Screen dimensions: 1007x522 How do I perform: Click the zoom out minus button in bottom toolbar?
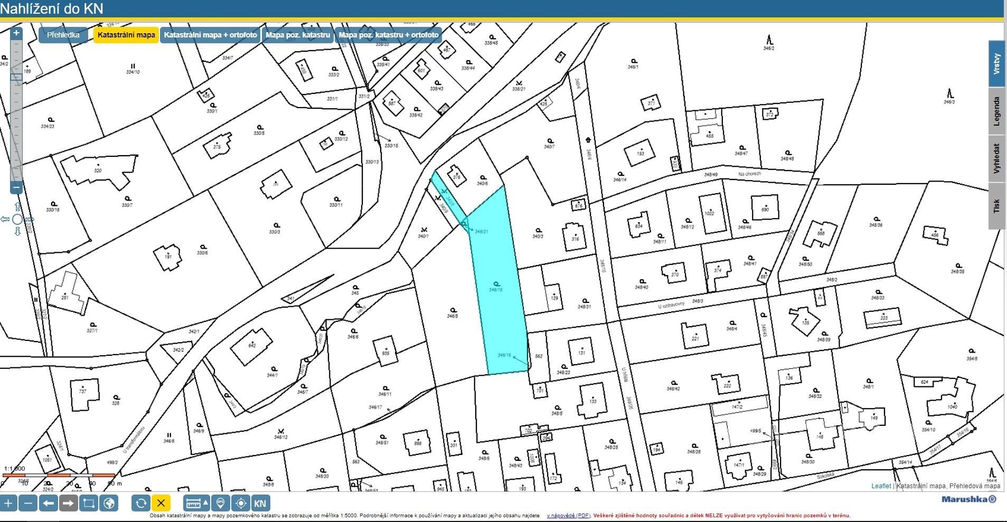click(29, 503)
